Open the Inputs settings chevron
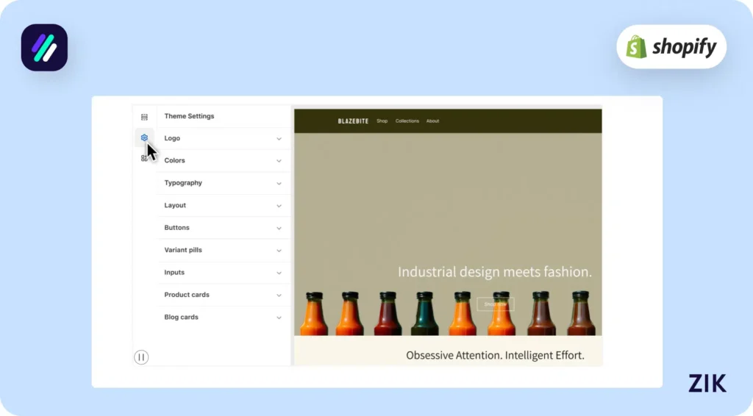The image size is (753, 416). [279, 273]
